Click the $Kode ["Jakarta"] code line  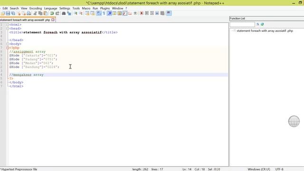(x=33, y=56)
